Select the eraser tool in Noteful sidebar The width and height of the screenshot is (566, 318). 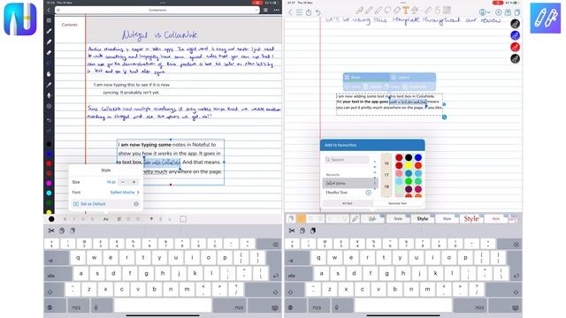point(49,53)
